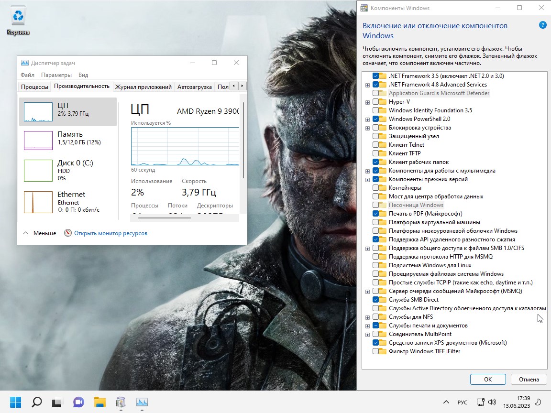
Task: Expand the Hyper-V node
Action: tap(367, 101)
